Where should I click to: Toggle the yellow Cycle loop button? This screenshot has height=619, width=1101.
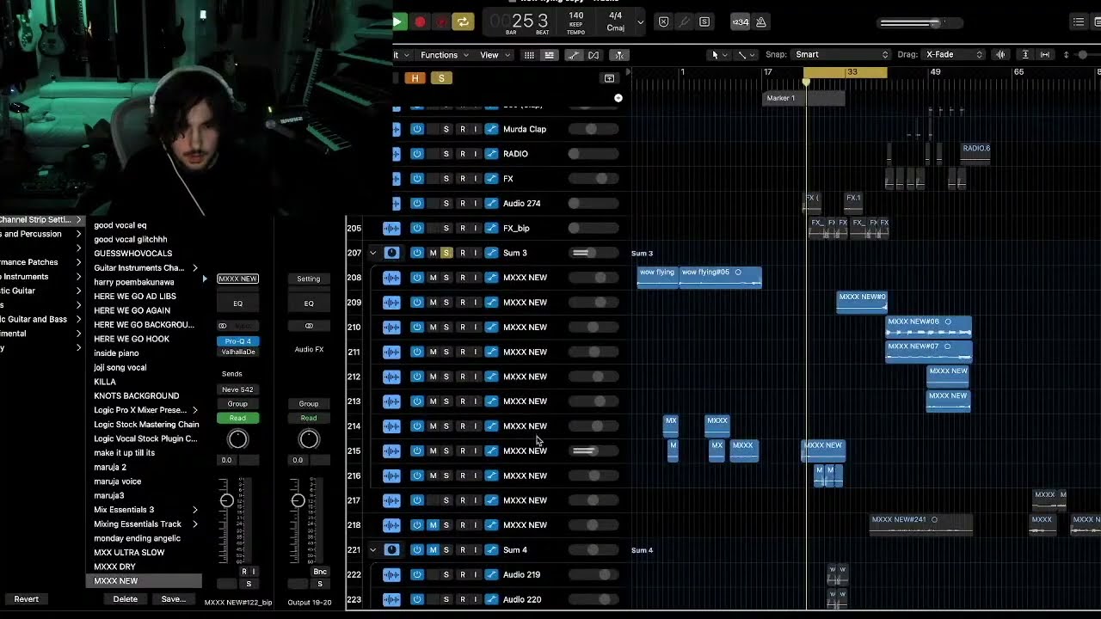pos(463,21)
